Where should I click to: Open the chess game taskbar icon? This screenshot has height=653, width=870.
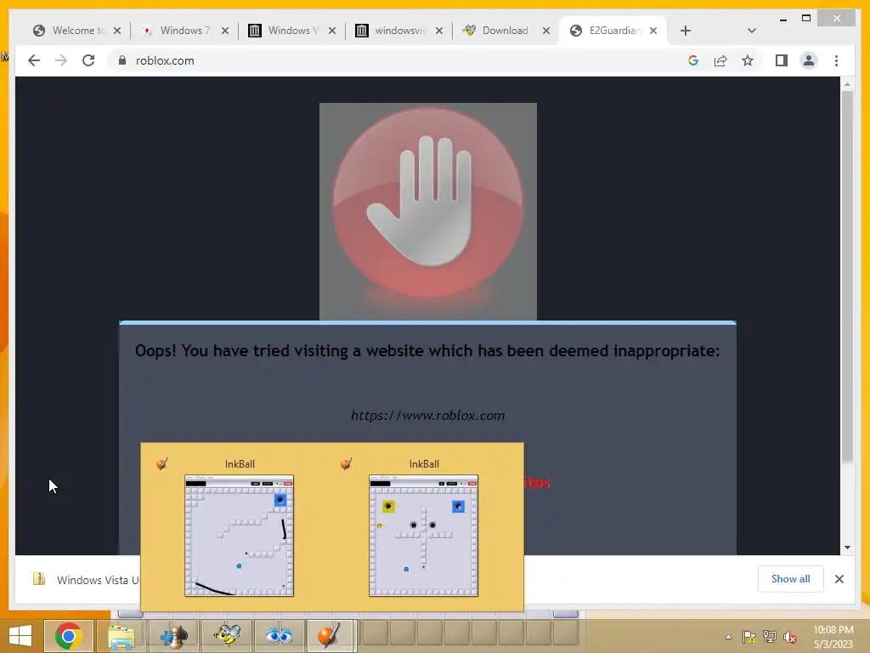(174, 636)
